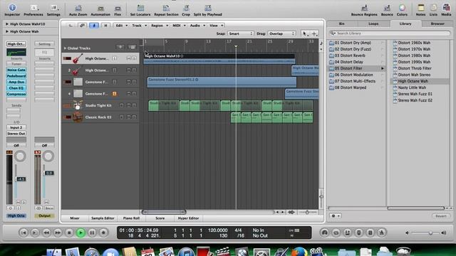Click Split by Playhead icon

click(207, 8)
